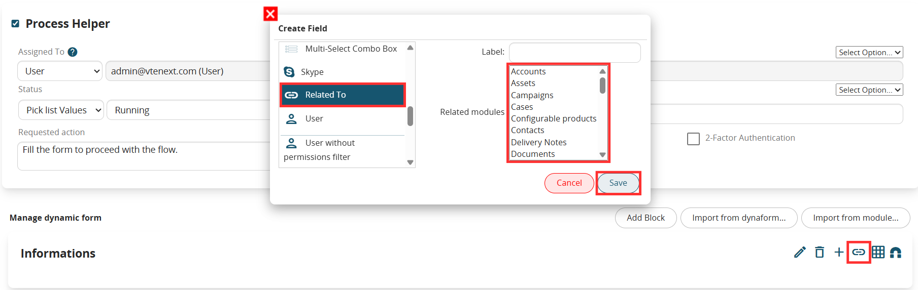Click the pencil edit icon for Informations block
This screenshot has height=290, width=918.
(800, 252)
